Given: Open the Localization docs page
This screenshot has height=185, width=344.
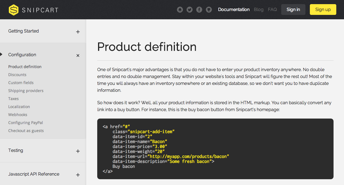Looking at the screenshot, I should tap(19, 107).
